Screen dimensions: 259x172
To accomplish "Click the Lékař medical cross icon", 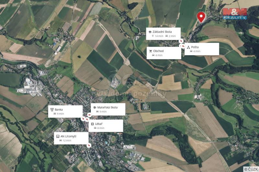I will pyautogui.click(x=93, y=124).
